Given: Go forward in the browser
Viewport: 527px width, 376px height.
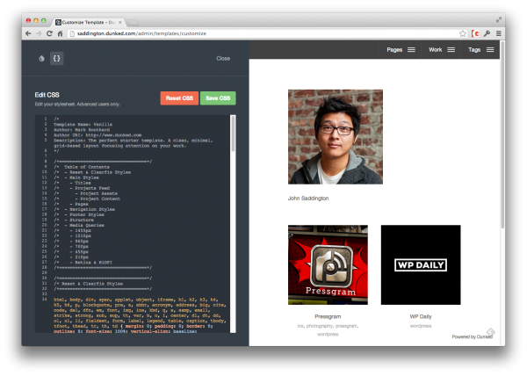Looking at the screenshot, I should 39,33.
